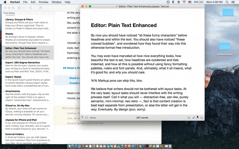Open the Edit menu
Viewport: 239px width, 149px height.
[x=33, y=2]
